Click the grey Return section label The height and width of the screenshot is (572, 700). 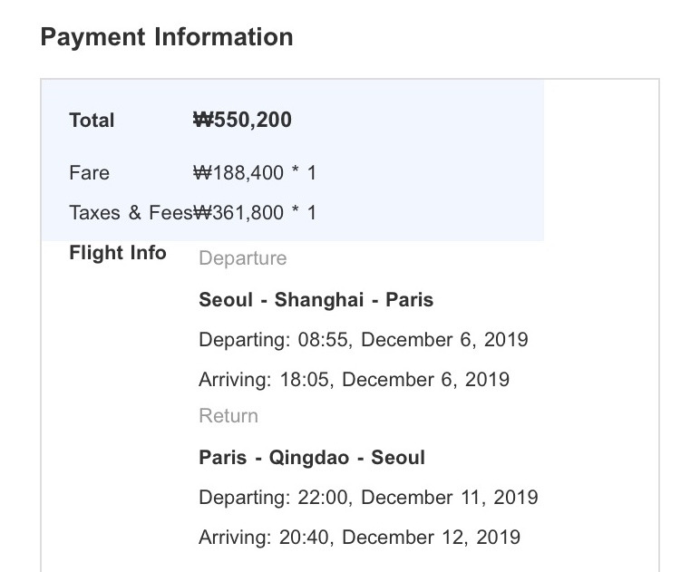(x=228, y=416)
